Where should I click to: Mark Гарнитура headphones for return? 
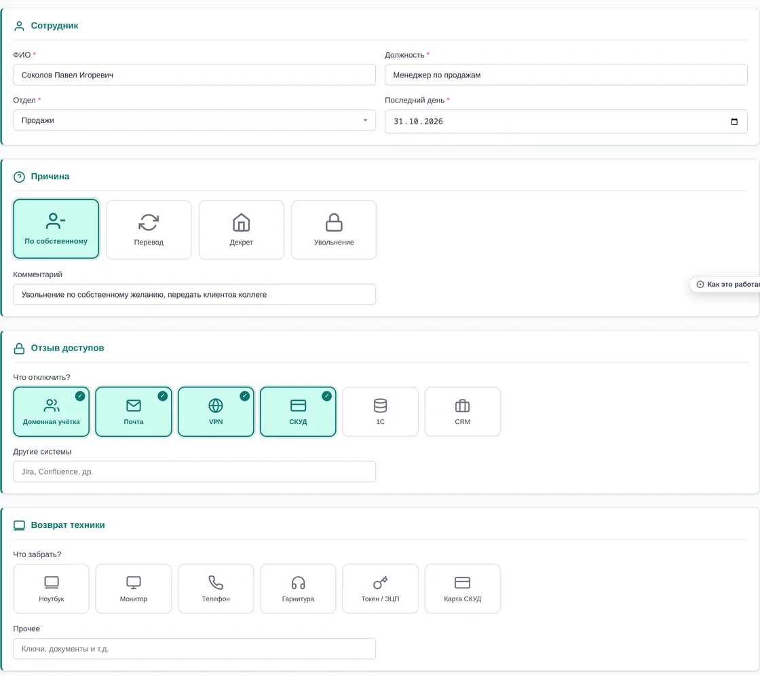[x=298, y=588]
